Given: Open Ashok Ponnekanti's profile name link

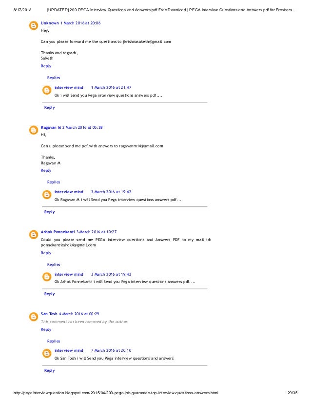Looking at the screenshot, I should [x=58, y=232].
